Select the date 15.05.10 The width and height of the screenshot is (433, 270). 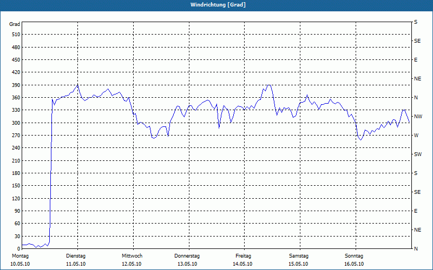click(299, 264)
